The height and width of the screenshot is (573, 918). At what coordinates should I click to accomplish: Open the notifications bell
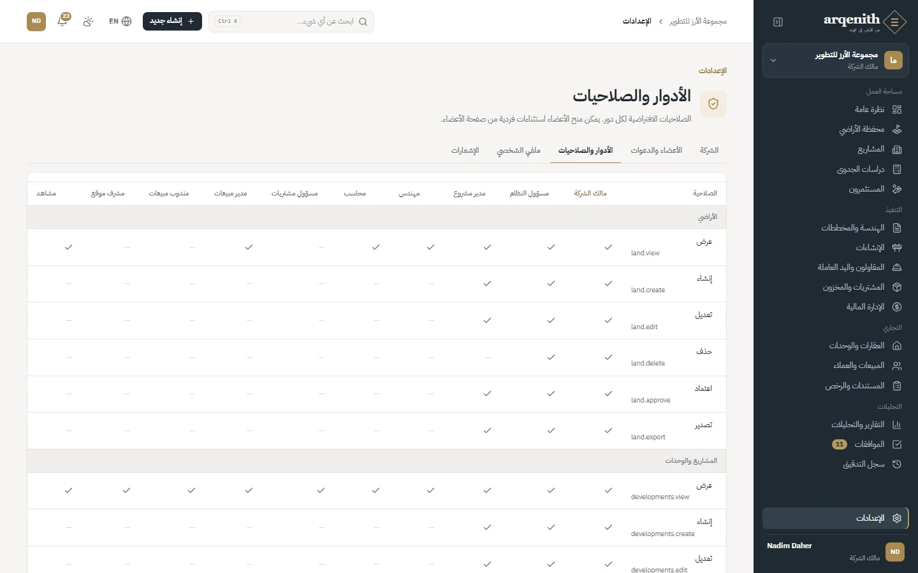coord(62,21)
